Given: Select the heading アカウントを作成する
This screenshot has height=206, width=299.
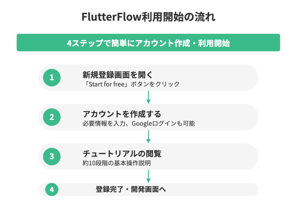Looking at the screenshot, I should coord(122,114).
